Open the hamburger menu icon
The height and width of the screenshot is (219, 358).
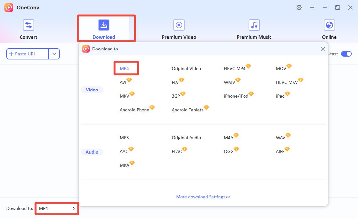click(312, 8)
